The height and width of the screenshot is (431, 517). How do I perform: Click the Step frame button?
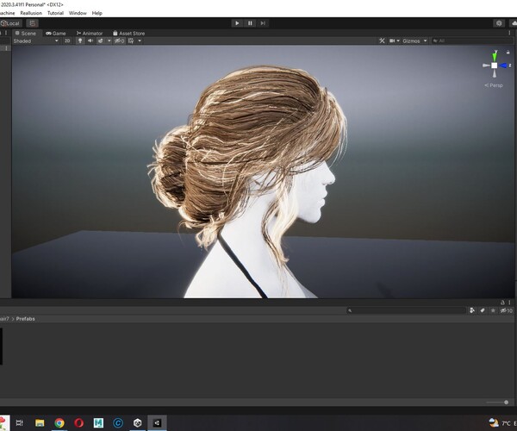point(263,23)
